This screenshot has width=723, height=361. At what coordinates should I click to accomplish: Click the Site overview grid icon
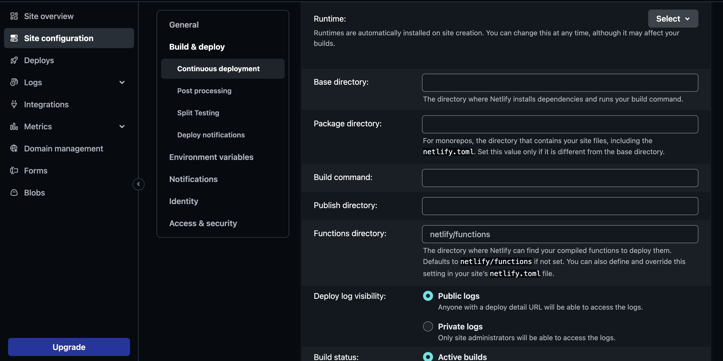pos(14,16)
